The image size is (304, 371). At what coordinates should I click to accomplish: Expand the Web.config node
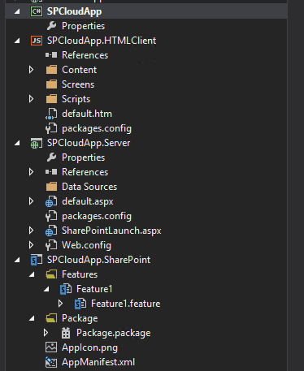tap(31, 245)
